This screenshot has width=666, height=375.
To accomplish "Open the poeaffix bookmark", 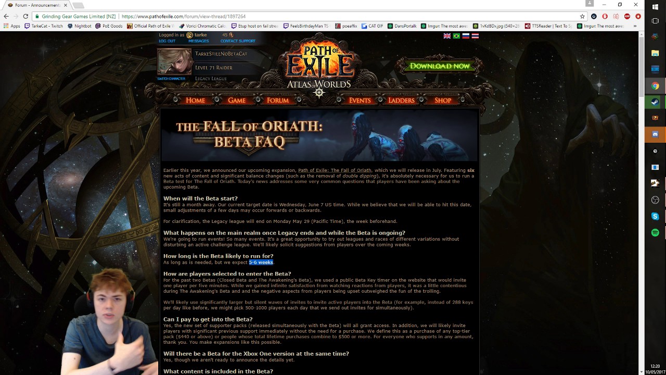I will pos(346,26).
